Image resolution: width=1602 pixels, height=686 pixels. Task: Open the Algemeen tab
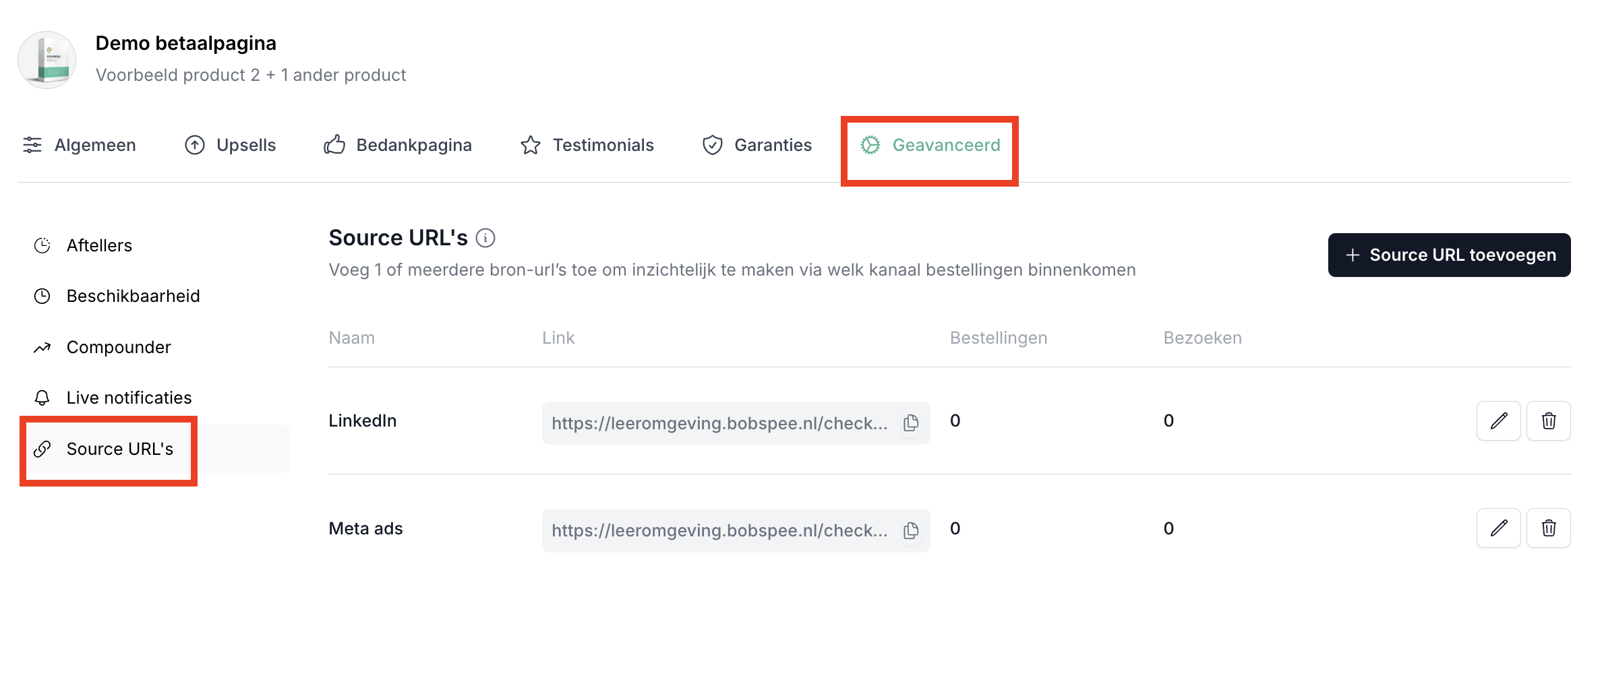tap(80, 145)
